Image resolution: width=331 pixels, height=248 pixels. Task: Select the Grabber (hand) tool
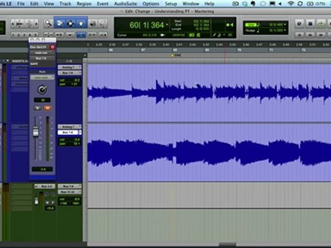click(81, 23)
